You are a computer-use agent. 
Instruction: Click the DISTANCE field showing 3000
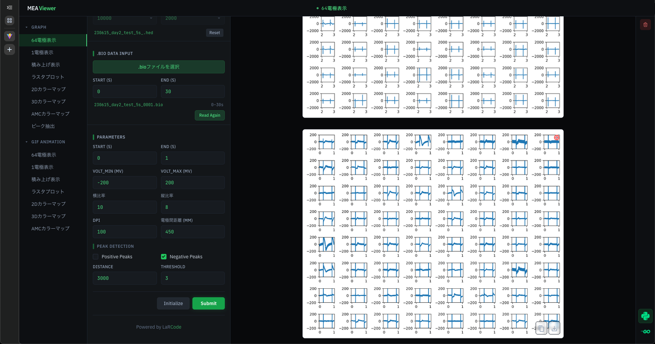pos(124,278)
